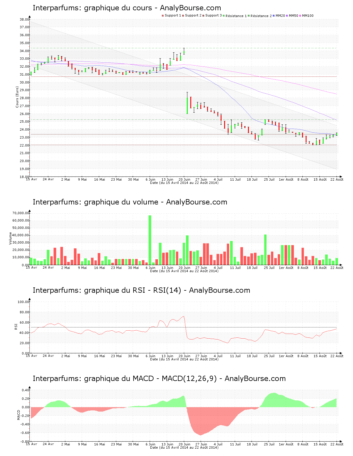Click the 'graphique du RSI - RSI(14)' title
This screenshot has width=353, height=456.
pos(141,290)
